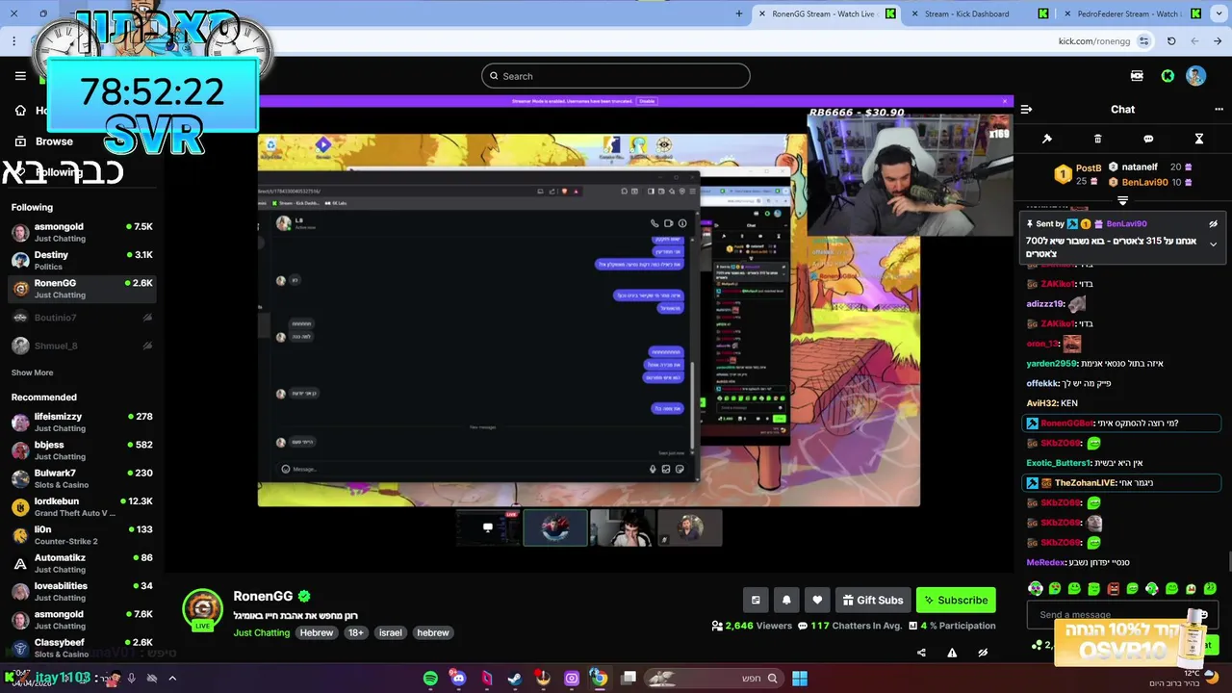Click the share stream icon

[x=921, y=653]
